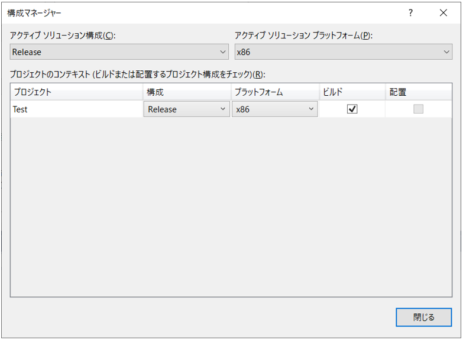Viewport: 463px width, 340px height.
Task: Select the Test project name cell
Action: point(76,109)
